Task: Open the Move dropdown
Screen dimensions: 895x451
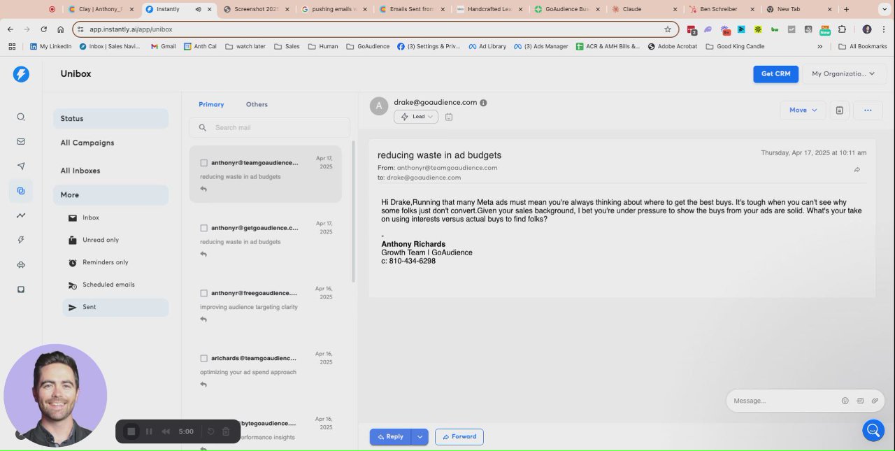Action: point(803,110)
